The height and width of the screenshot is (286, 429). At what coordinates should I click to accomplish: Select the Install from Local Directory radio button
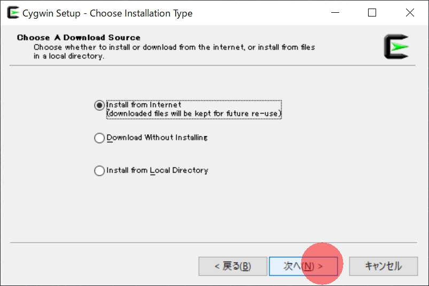click(x=99, y=170)
